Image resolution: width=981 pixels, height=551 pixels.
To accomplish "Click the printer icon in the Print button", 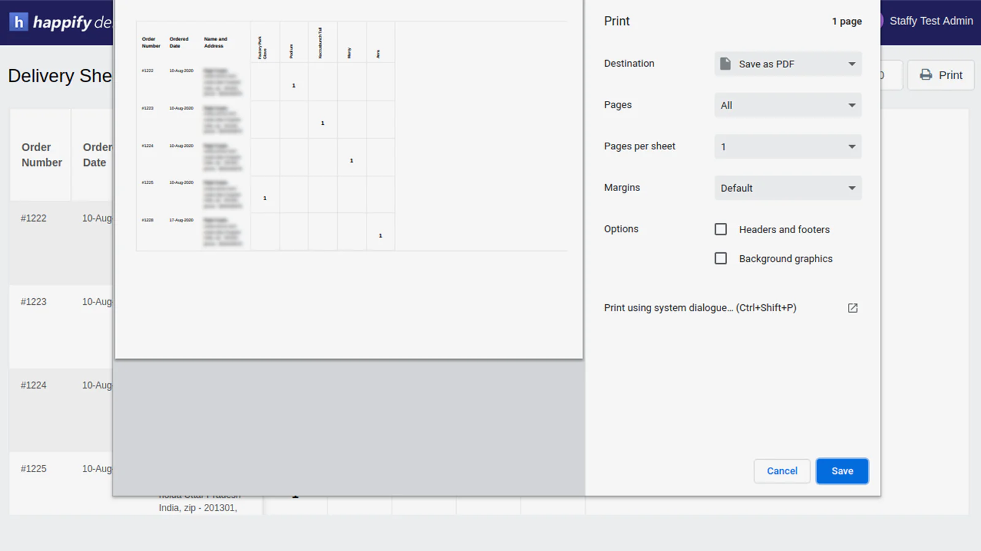I will (926, 75).
